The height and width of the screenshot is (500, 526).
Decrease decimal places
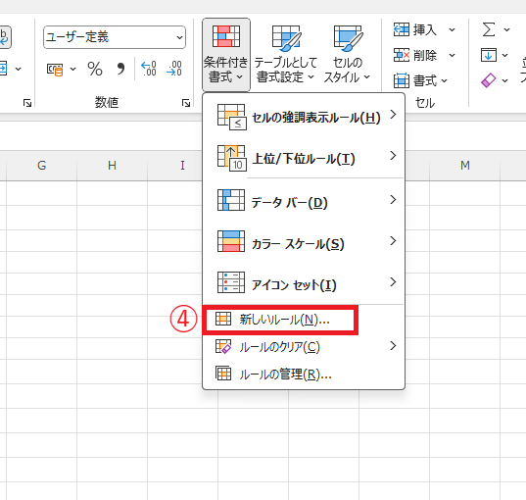pyautogui.click(x=174, y=69)
